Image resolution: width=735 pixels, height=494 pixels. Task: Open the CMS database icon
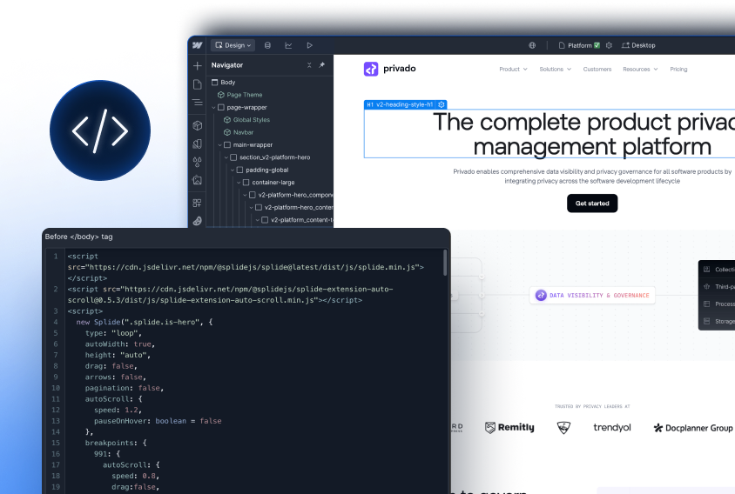pyautogui.click(x=267, y=45)
